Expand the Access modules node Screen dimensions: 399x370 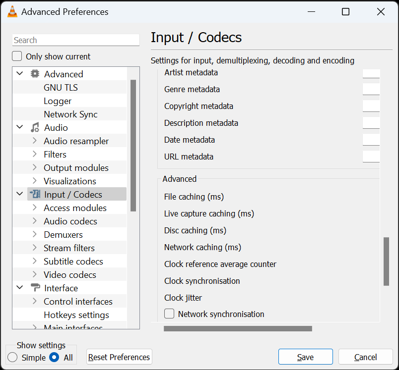[35, 208]
